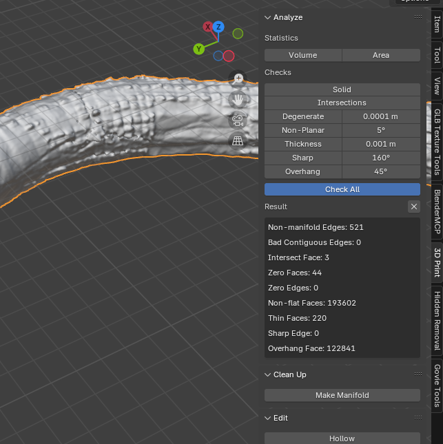Viewport: 443px width, 444px height.
Task: Click the green Y axis gizmo ball
Action: [x=198, y=49]
